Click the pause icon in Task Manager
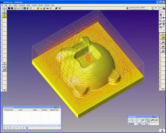Viewport: 166px width, 133px height. tap(8, 128)
